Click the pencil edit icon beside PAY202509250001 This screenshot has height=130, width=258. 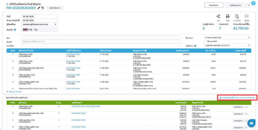39,8
